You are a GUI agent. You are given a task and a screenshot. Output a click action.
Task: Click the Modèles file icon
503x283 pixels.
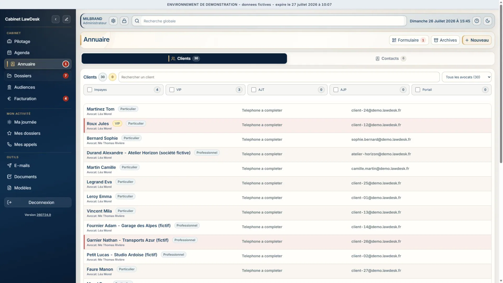click(x=9, y=188)
